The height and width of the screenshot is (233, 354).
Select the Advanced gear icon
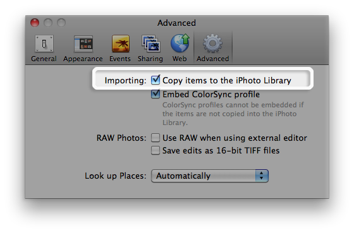coord(212,44)
